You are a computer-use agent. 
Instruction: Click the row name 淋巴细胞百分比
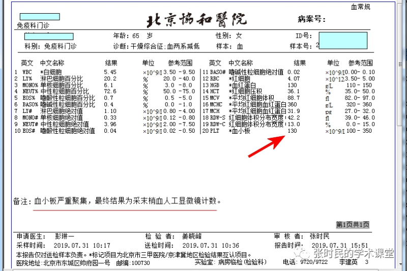(62, 78)
